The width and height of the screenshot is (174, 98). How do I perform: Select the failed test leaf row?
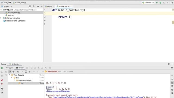26,83
